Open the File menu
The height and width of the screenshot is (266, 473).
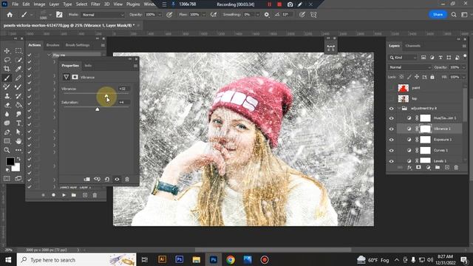(x=15, y=4)
